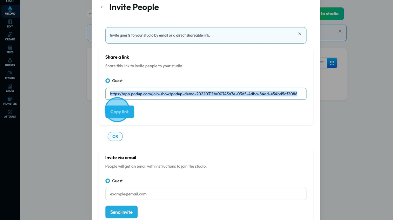Click the green studio button
This screenshot has height=220, width=393.
332,14
